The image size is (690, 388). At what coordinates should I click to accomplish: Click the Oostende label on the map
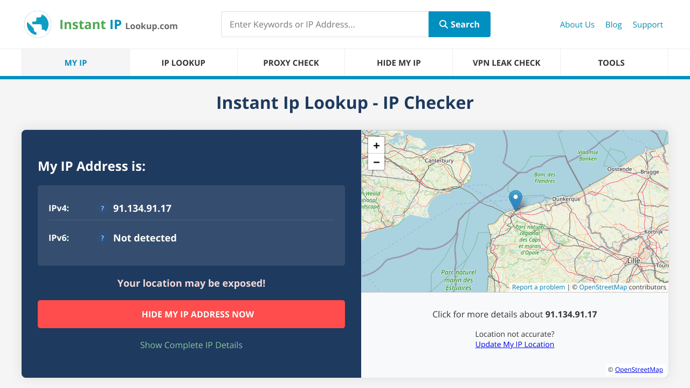tap(619, 169)
